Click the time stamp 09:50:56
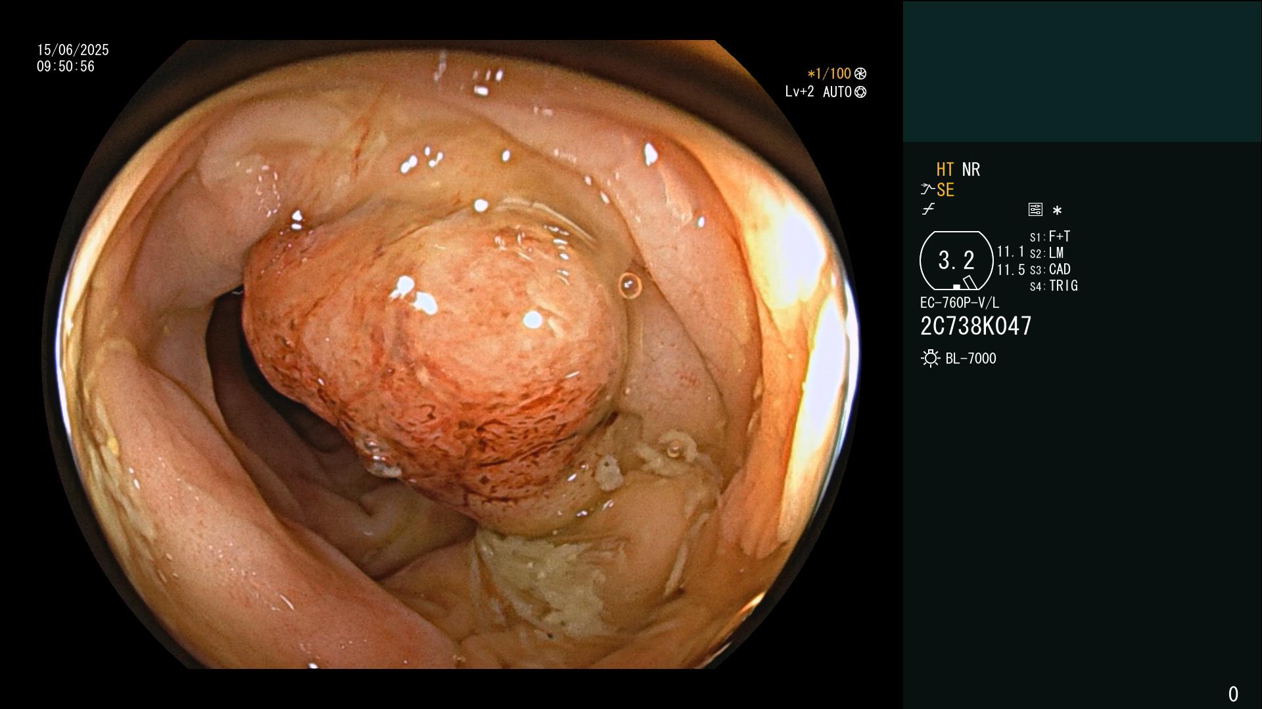 66,66
